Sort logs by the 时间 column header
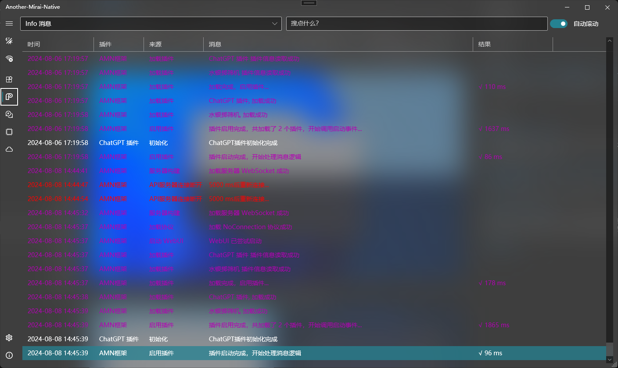This screenshot has height=368, width=618. (x=58, y=44)
